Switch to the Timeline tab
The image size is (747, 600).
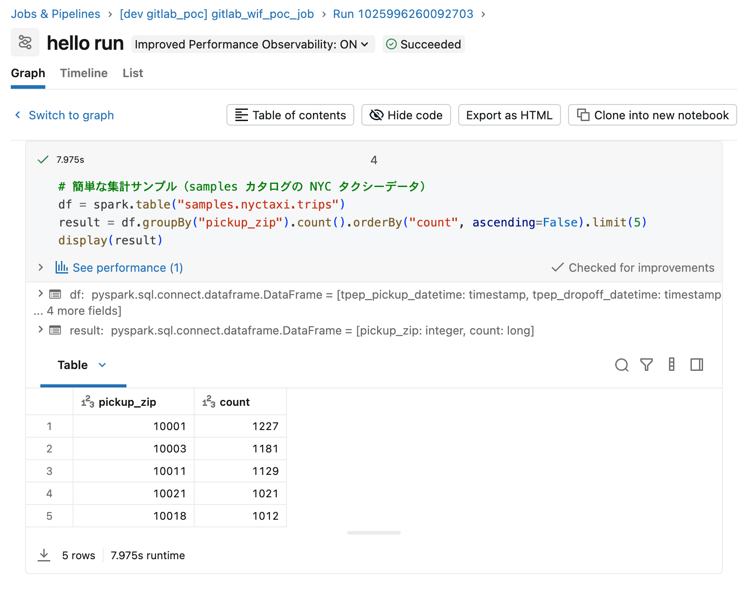(x=84, y=73)
